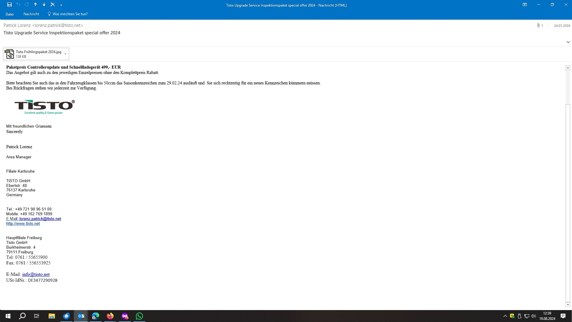Select the Nachricht ribbon tab

click(x=31, y=14)
